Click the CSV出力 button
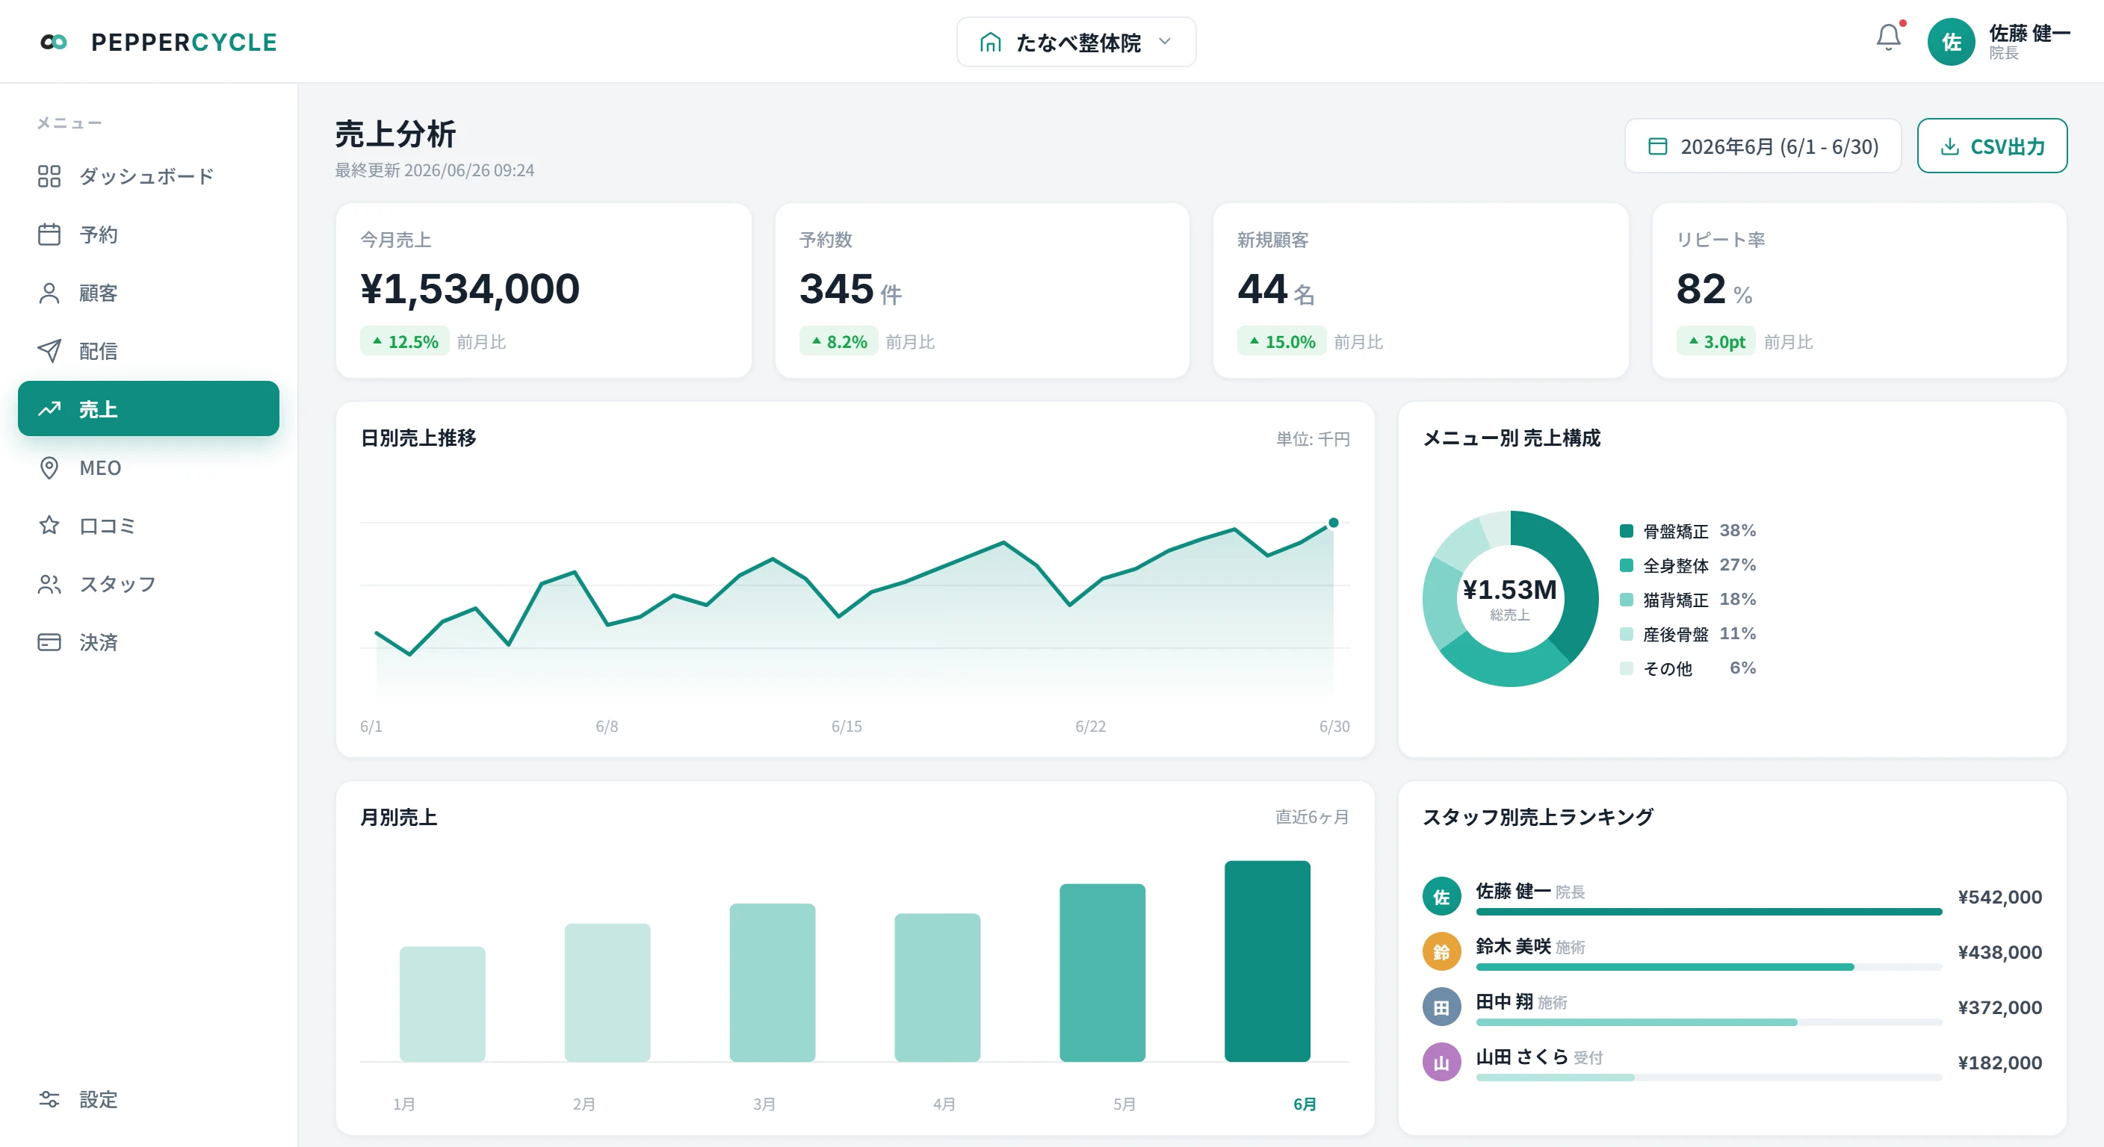 [x=1991, y=146]
